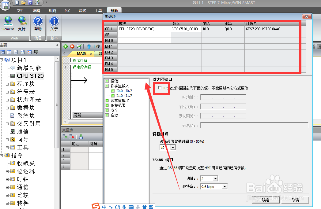The image size is (321, 209).
Task: Click the smiley face icon in IME bar
Action: coord(118,207)
